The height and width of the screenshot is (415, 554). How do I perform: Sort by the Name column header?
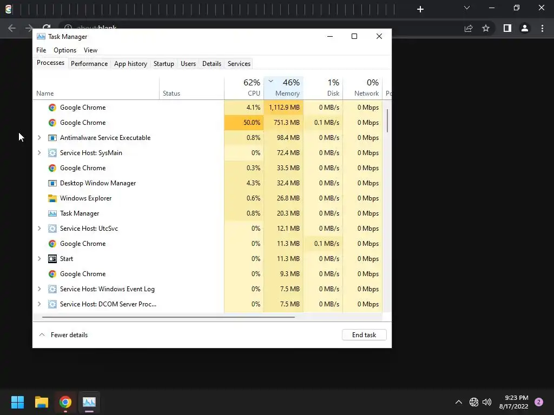[96, 88]
